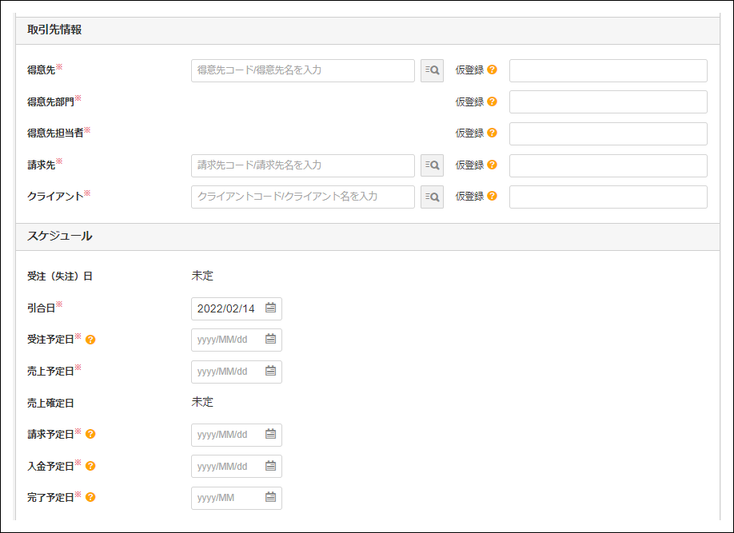Show the help tooltip beside 請求予定日
The image size is (734, 533).
pyautogui.click(x=90, y=434)
